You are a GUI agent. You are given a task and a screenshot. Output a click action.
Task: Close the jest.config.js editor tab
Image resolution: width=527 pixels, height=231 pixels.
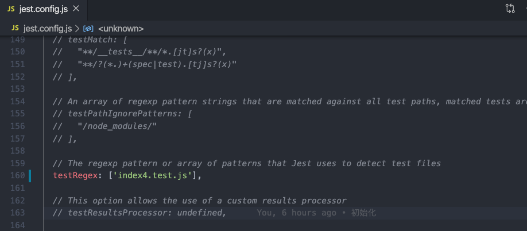(76, 9)
